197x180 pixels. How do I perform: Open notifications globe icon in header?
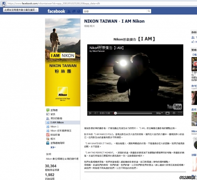[79, 11]
